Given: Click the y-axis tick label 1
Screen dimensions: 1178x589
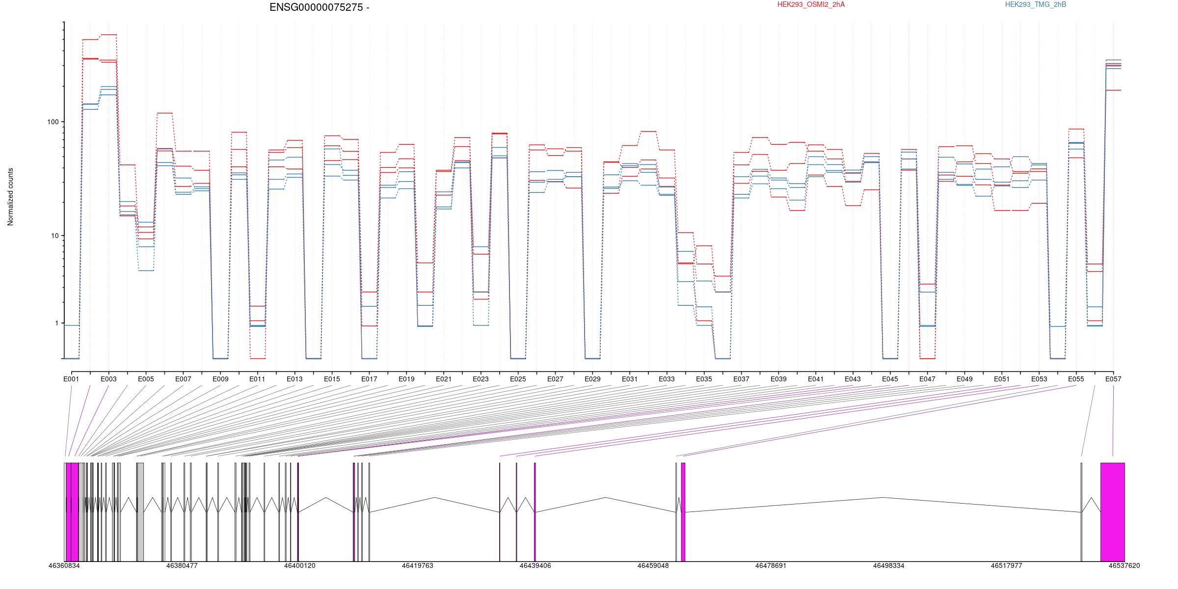Looking at the screenshot, I should 56,323.
